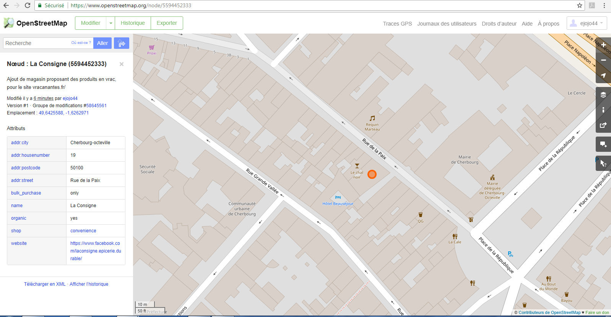This screenshot has height=317, width=611.
Task: Click the La Consigne name value
Action: [83, 206]
